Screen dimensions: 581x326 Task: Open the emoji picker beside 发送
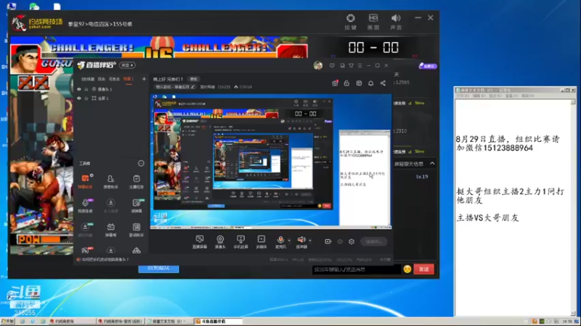407,269
